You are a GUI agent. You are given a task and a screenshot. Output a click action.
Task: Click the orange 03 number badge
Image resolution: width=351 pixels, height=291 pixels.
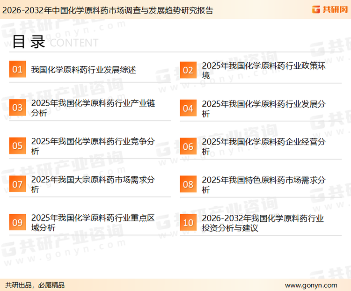(x=17, y=108)
